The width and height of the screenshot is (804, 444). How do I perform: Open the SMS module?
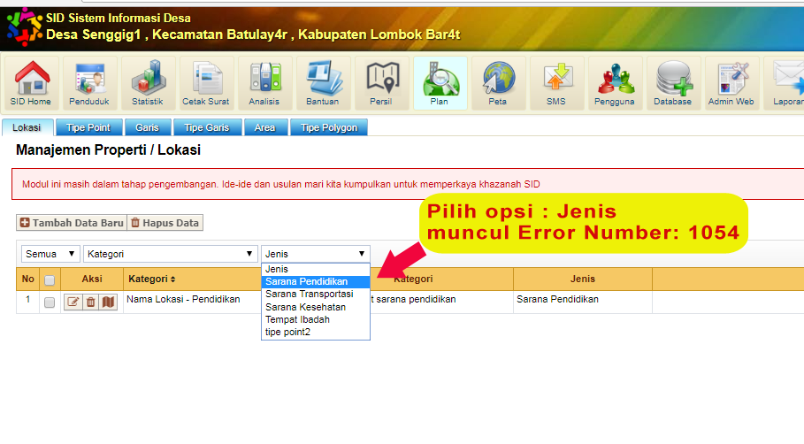tap(556, 83)
